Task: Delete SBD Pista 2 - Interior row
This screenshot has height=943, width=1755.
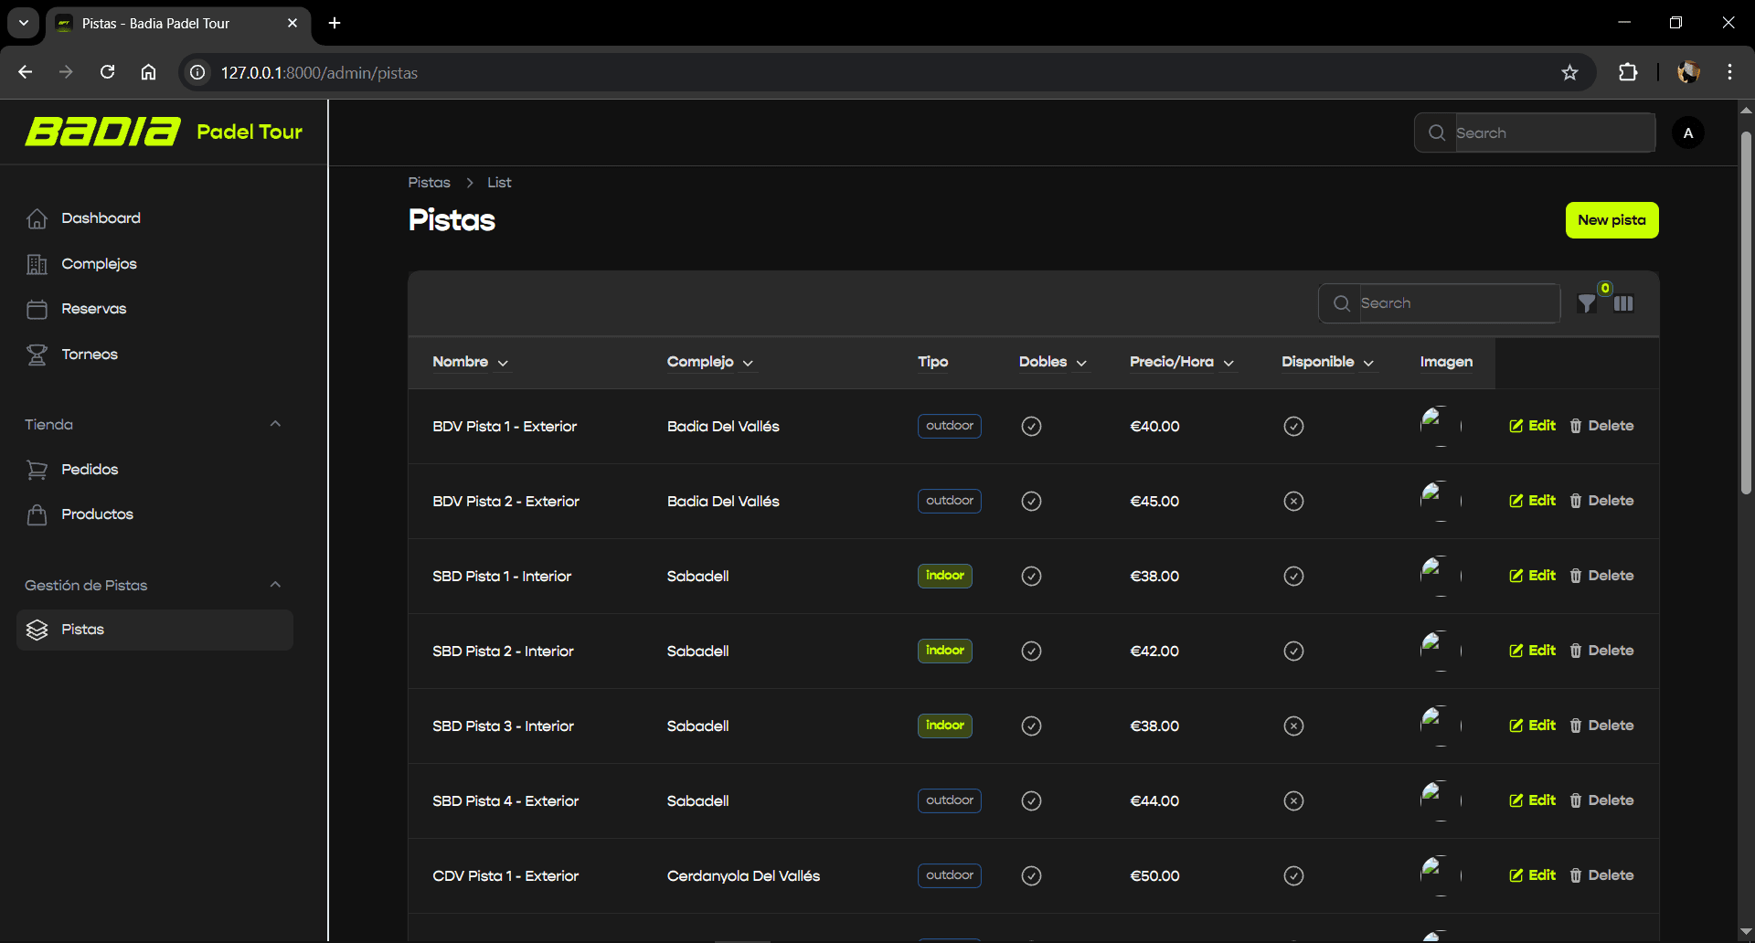Action: (x=1601, y=651)
